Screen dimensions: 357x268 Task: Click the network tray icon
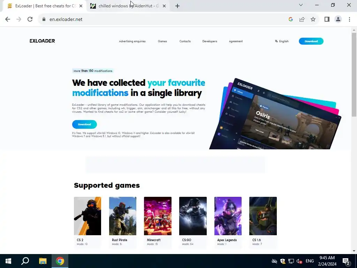(x=291, y=261)
